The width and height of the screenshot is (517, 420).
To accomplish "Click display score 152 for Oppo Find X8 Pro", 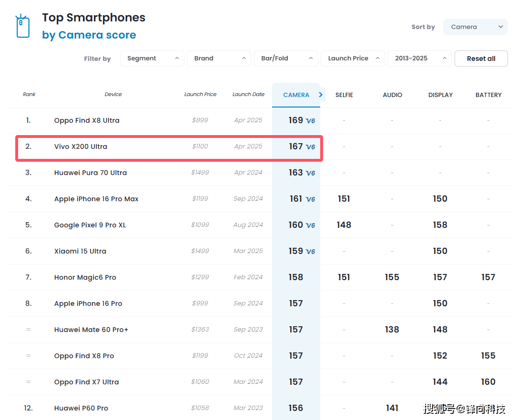I will pos(440,356).
